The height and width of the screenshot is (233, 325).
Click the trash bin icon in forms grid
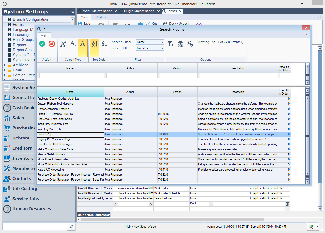point(287,204)
